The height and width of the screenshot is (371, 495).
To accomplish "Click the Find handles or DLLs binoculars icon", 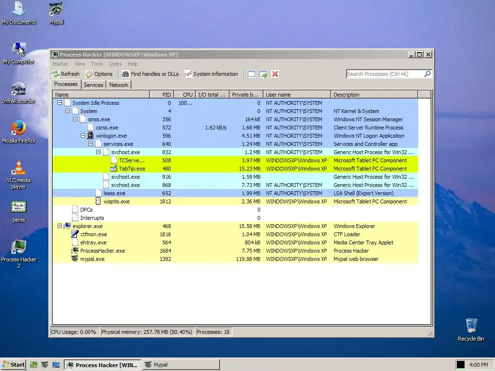I will (x=125, y=74).
